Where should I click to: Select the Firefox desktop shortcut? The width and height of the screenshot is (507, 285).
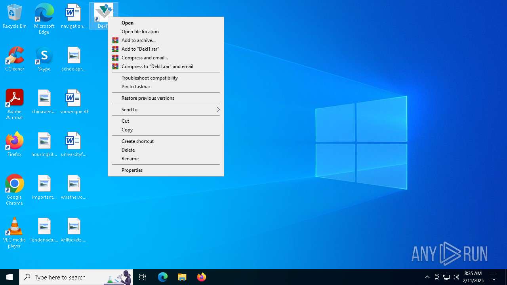click(15, 145)
